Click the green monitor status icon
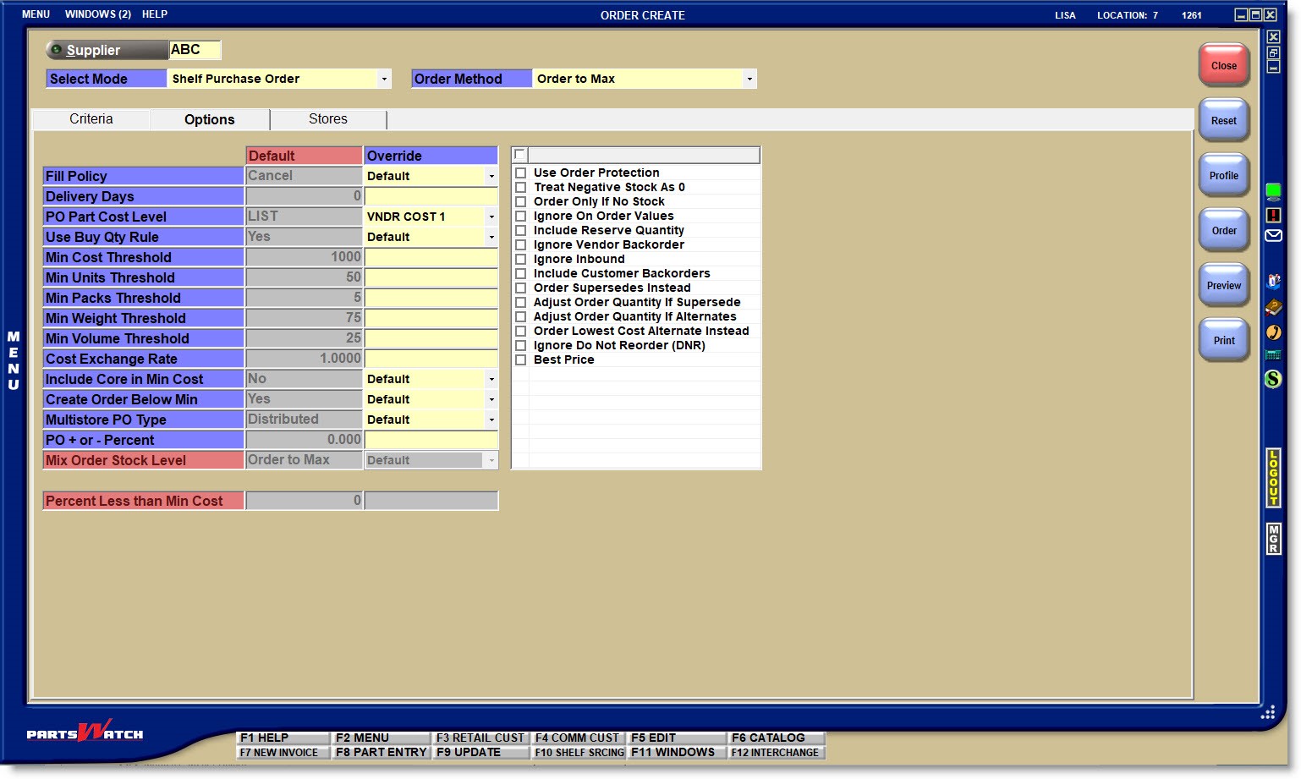Viewport: 1301px width, 779px height. [1273, 192]
